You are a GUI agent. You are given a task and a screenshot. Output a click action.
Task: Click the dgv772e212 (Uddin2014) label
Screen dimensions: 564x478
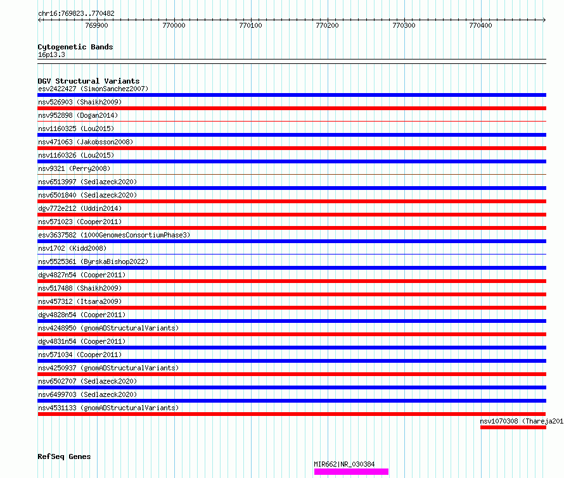tap(80, 208)
